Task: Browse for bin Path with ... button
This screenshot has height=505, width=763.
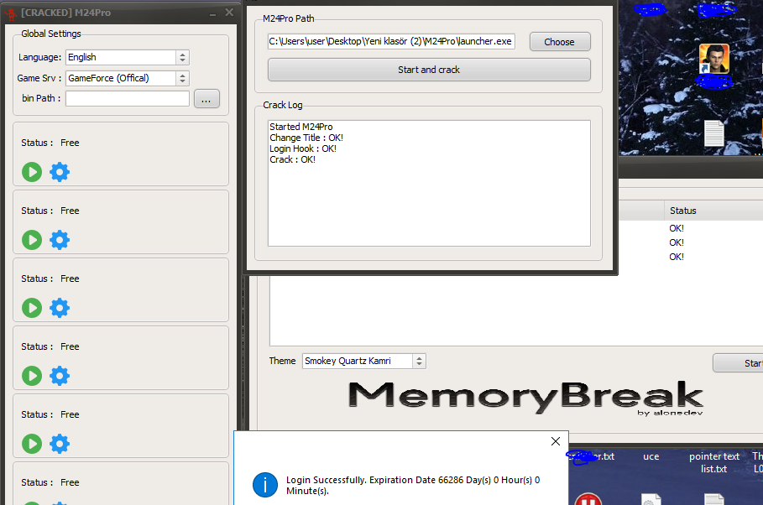Action: (x=206, y=99)
